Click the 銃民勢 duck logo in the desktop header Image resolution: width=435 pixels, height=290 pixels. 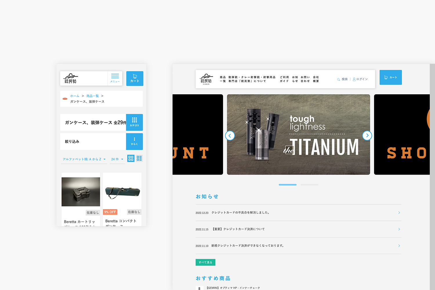[x=206, y=79]
